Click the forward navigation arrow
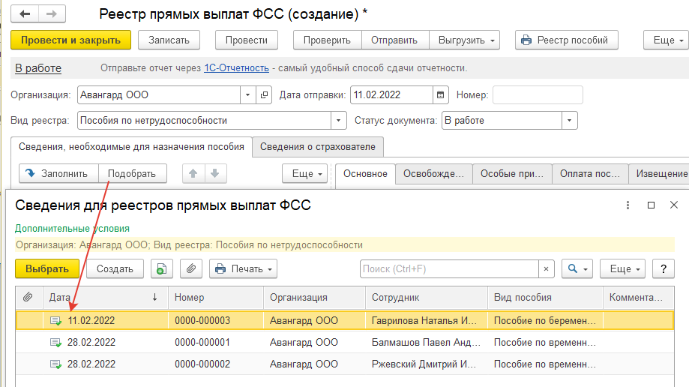The width and height of the screenshot is (689, 387). pyautogui.click(x=51, y=14)
